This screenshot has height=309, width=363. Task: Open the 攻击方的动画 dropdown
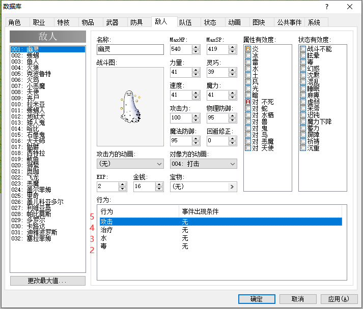coord(130,164)
